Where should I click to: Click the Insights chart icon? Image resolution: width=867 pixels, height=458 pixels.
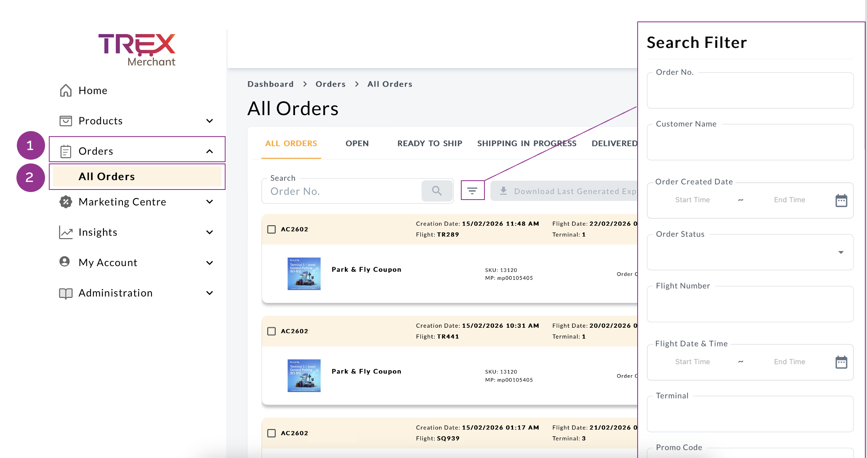[66, 232]
